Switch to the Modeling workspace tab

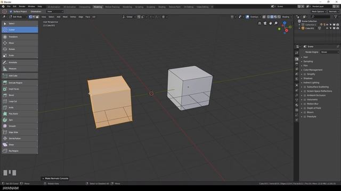click(98, 7)
